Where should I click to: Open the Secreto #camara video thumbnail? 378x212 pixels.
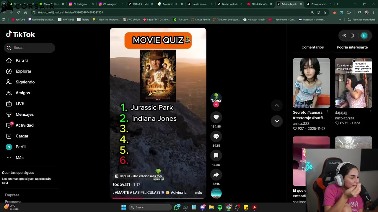click(311, 83)
